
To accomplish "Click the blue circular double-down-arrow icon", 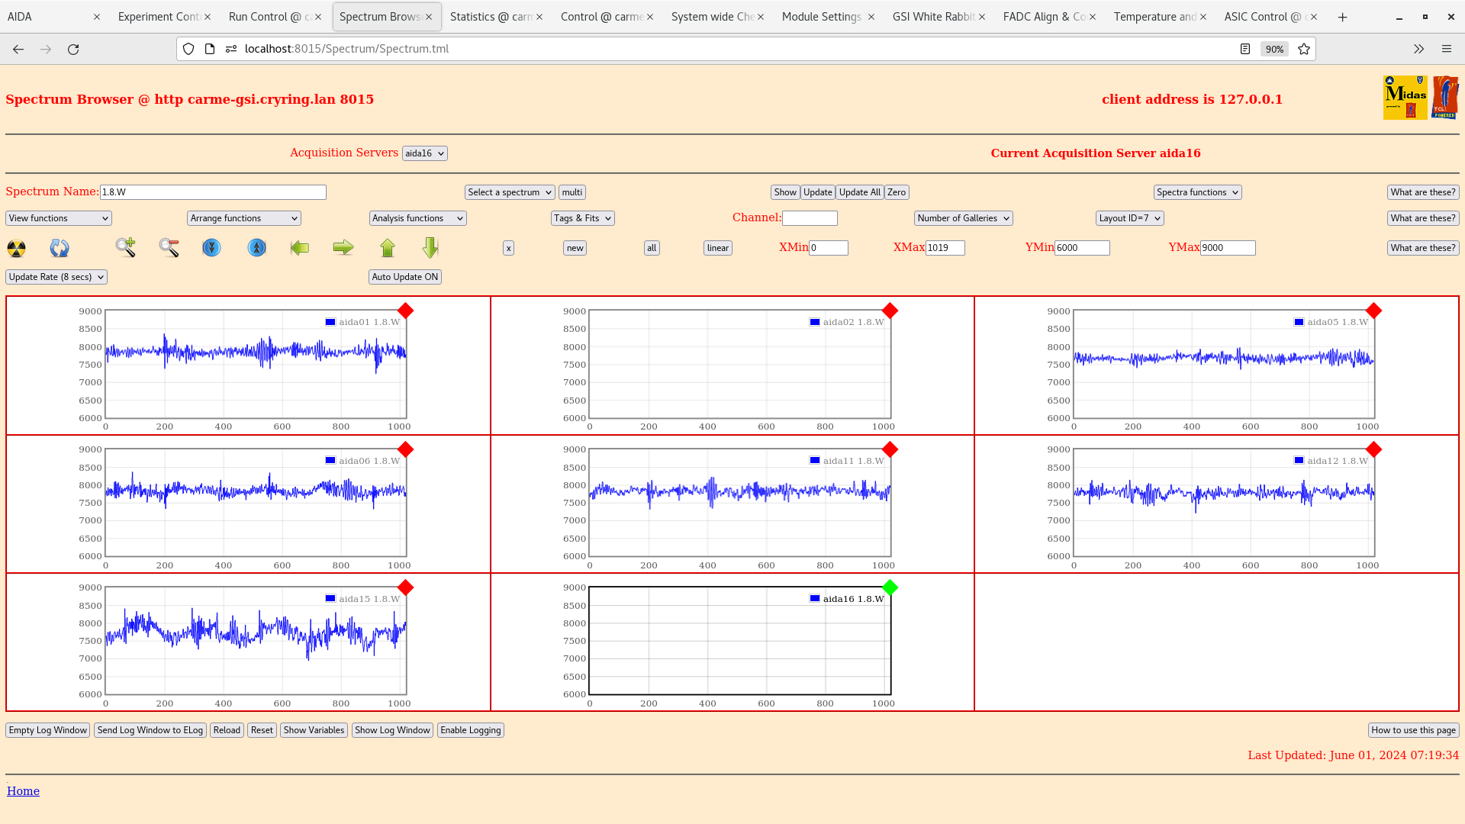I will tap(211, 248).
